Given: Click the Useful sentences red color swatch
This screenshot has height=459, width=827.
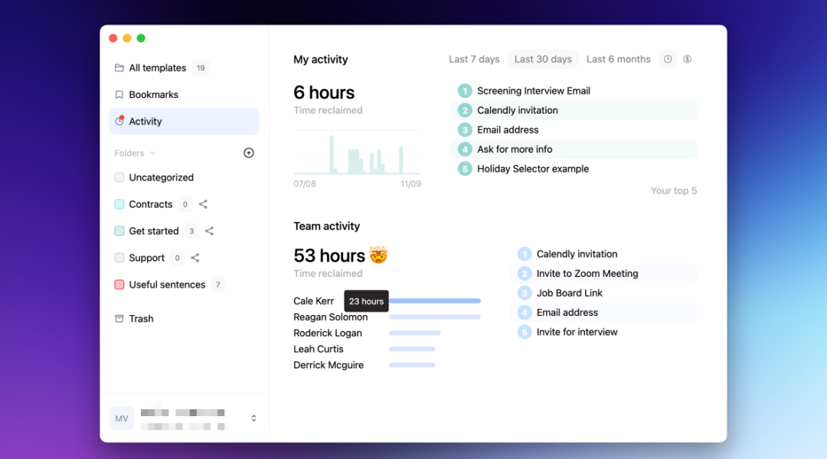Looking at the screenshot, I should coord(119,284).
